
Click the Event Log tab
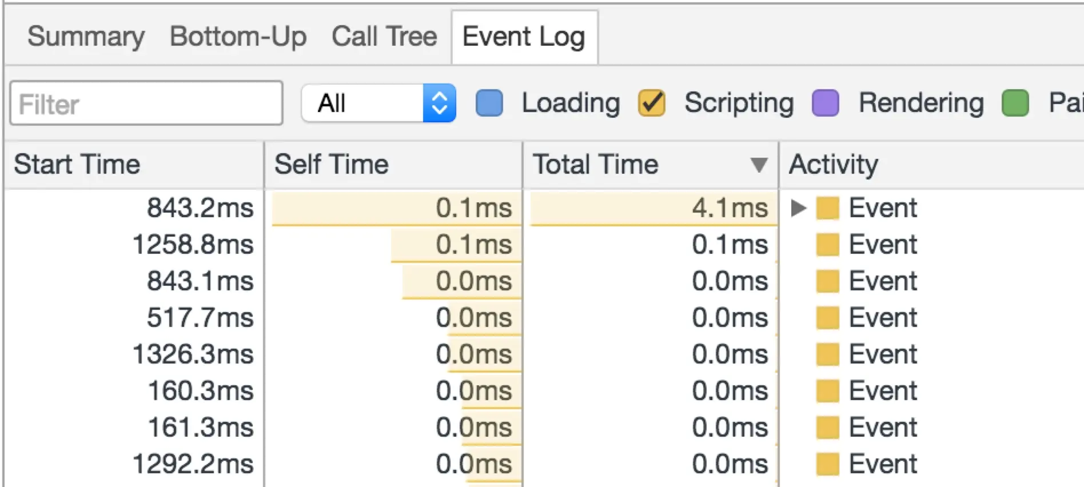524,37
